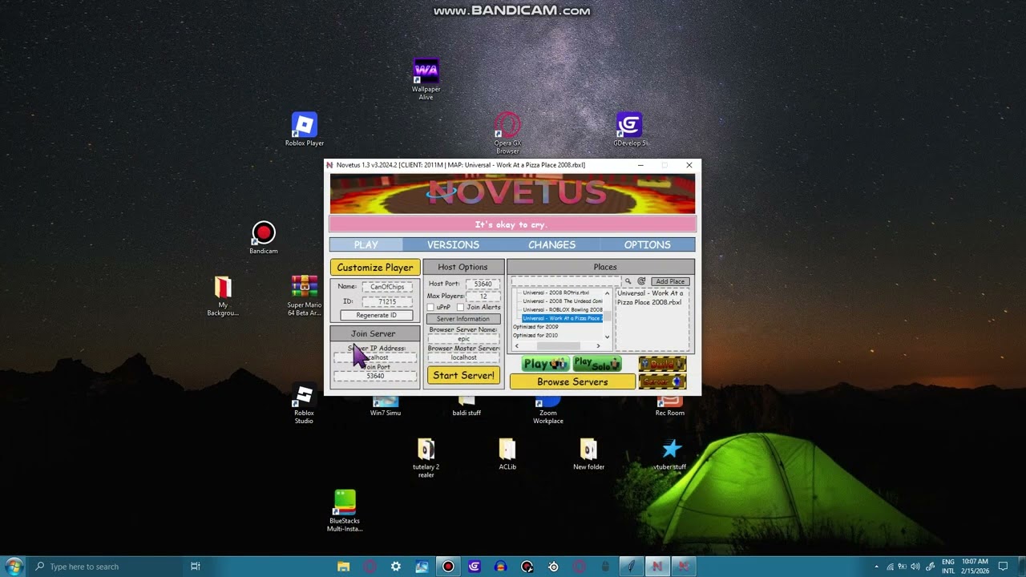This screenshot has width=1026, height=577.
Task: Click the Places search box
Action: pyautogui.click(x=566, y=281)
